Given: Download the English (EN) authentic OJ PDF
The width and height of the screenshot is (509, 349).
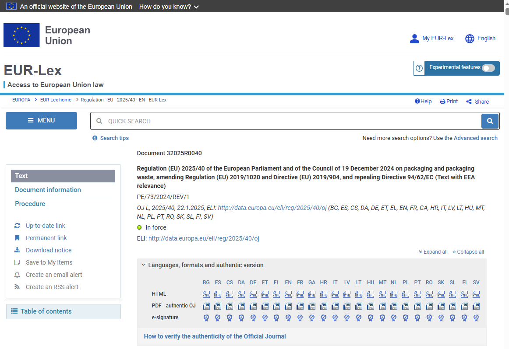Looking at the screenshot, I should coord(288,306).
